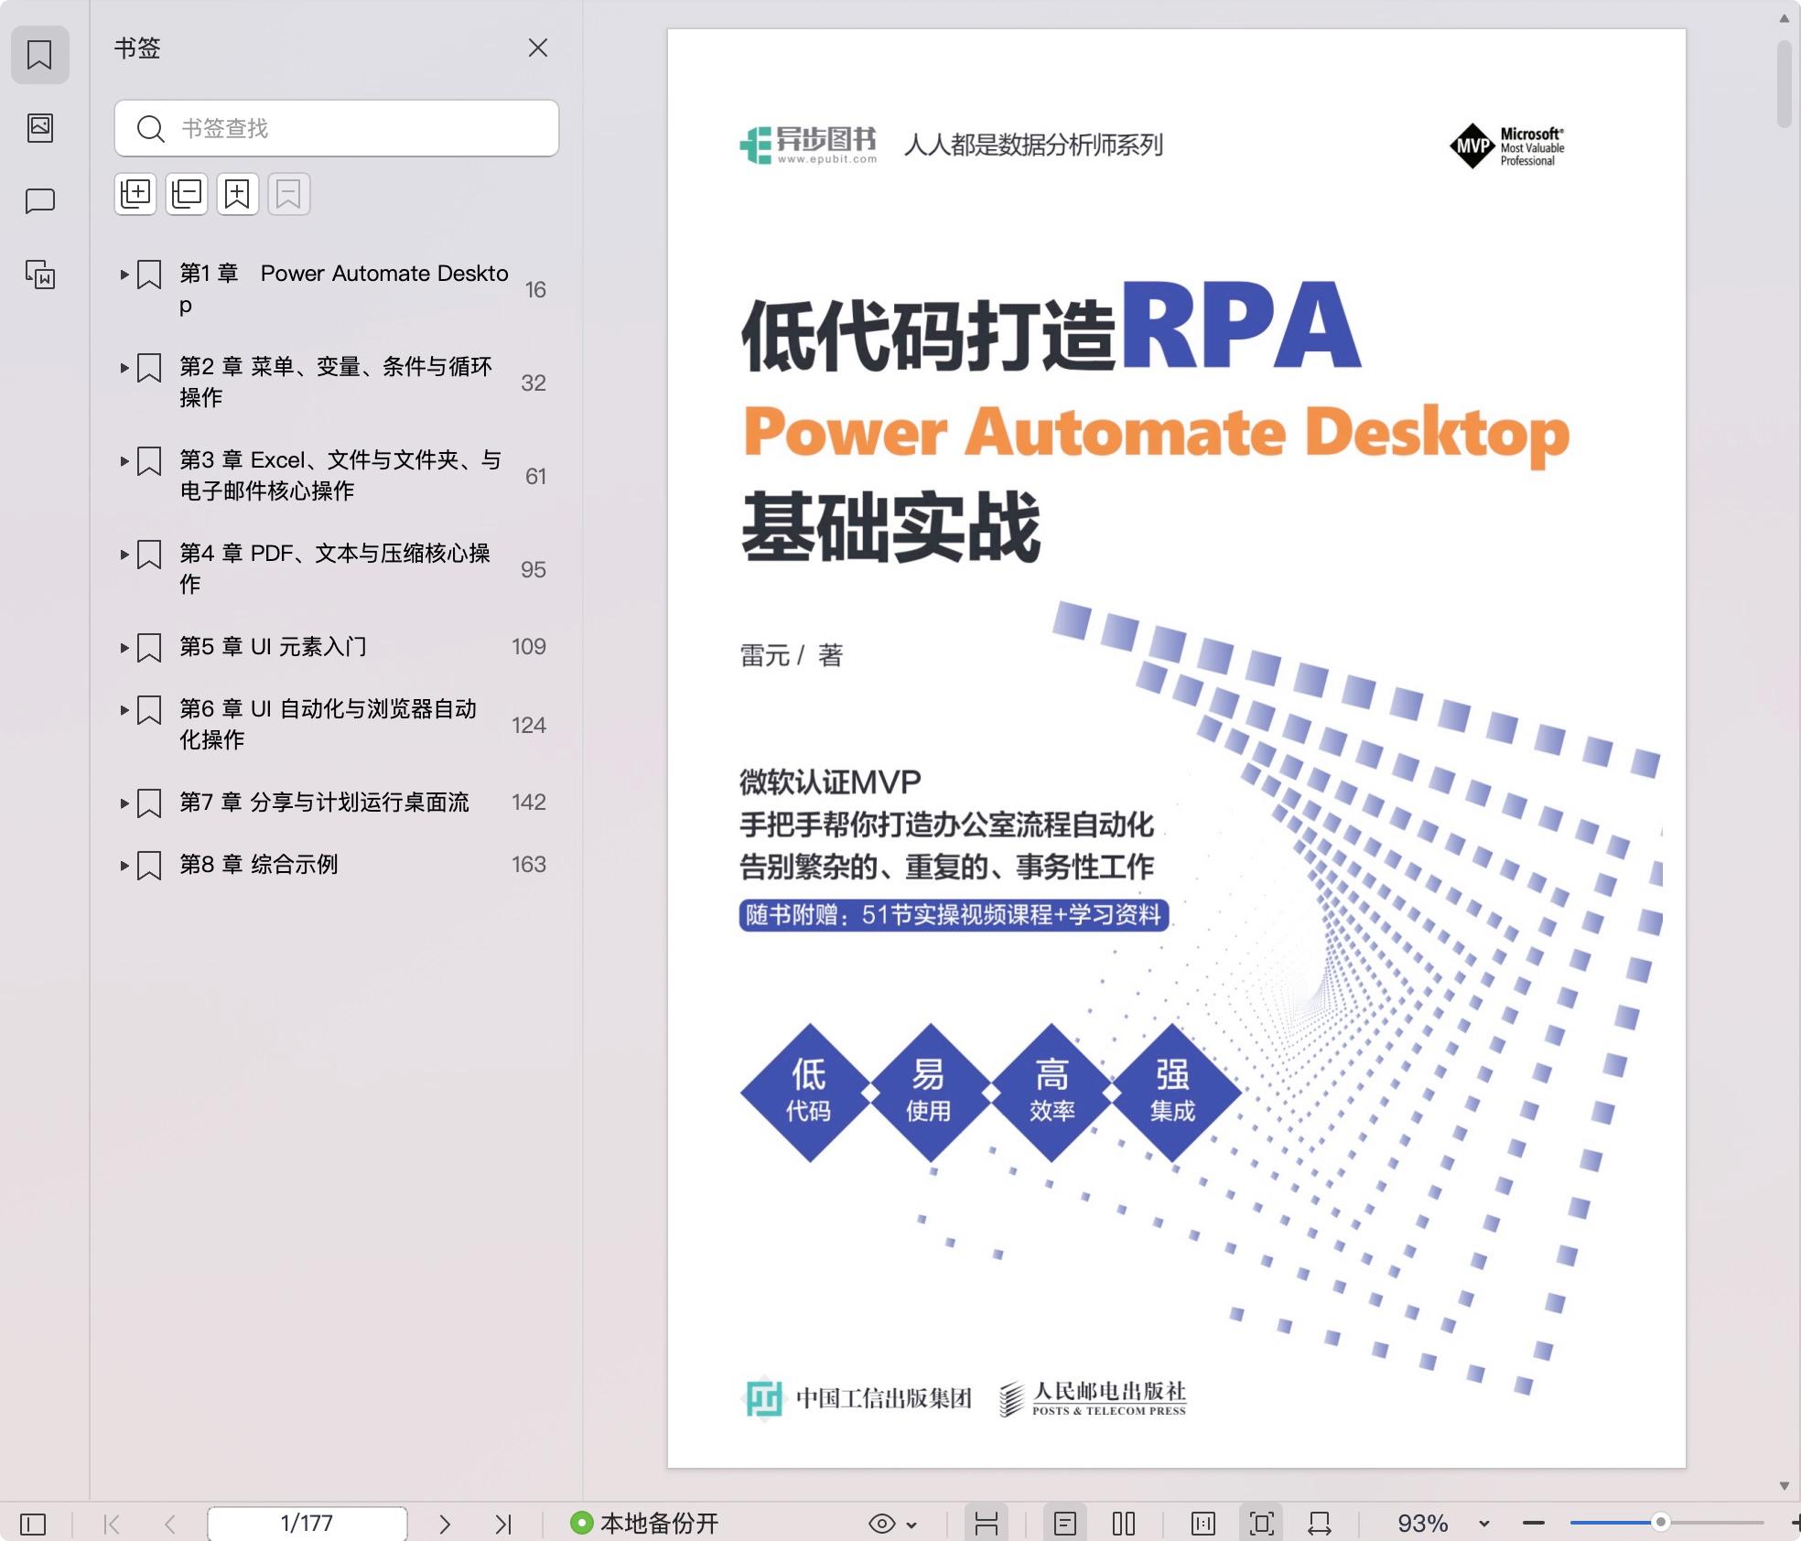Image resolution: width=1801 pixels, height=1541 pixels.
Task: Jump to 第5 章 UI 元素入门
Action: (x=273, y=647)
